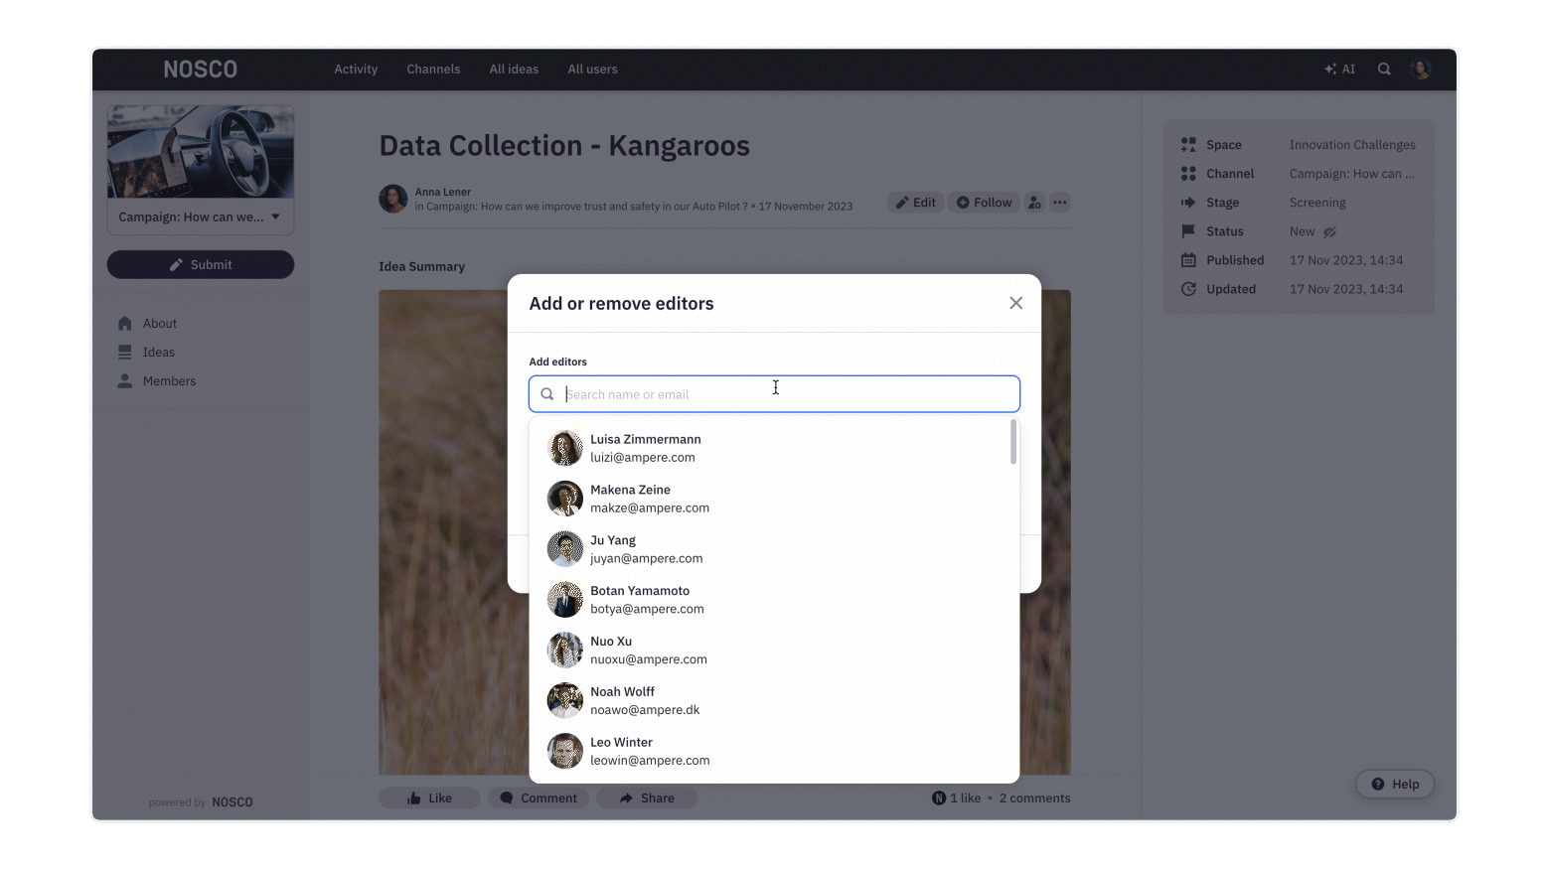Click the Stage arrow icon
Image resolution: width=1545 pixels, height=869 pixels.
pyautogui.click(x=1188, y=203)
